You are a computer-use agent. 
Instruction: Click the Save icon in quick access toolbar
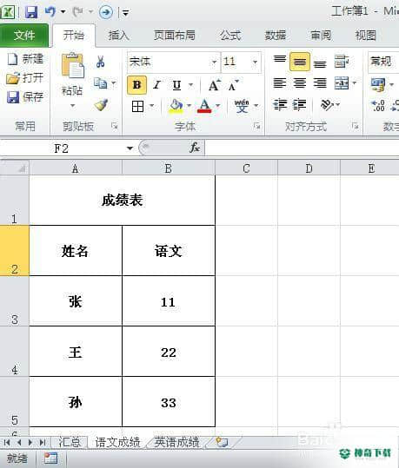pyautogui.click(x=31, y=12)
